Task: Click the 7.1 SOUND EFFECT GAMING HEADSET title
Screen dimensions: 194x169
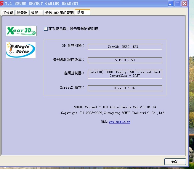Action: tap(42, 3)
